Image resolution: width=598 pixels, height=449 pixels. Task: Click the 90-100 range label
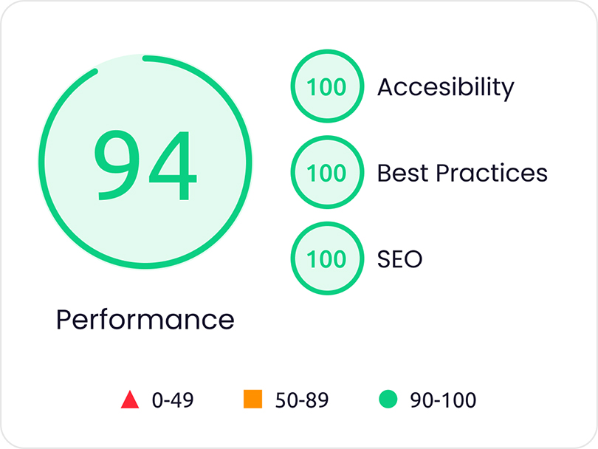click(x=443, y=400)
